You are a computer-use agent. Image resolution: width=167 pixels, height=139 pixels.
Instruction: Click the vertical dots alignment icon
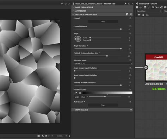[x=143, y=15]
